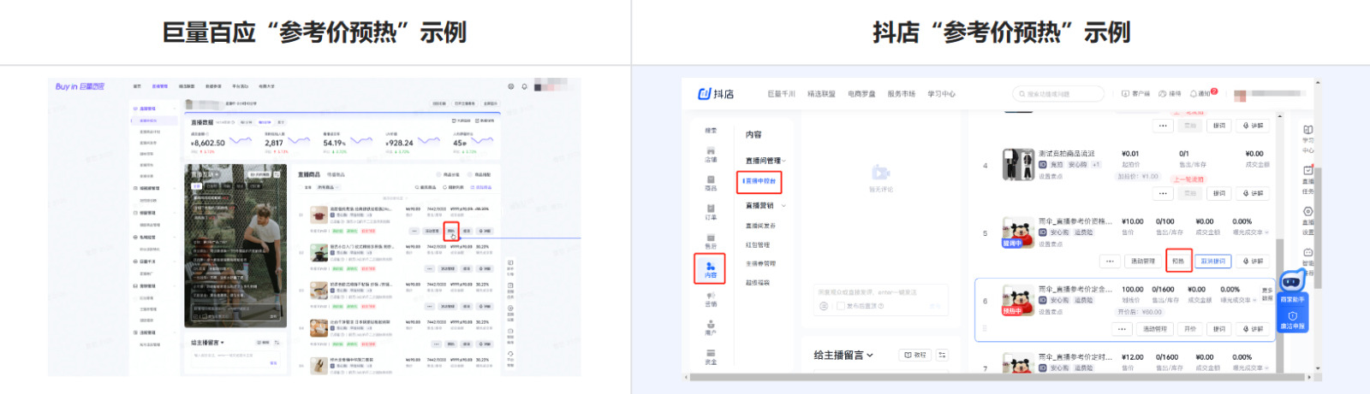Open 曝光成交率 dropdown in row 6
The height and width of the screenshot is (394, 1370).
pos(1255,300)
